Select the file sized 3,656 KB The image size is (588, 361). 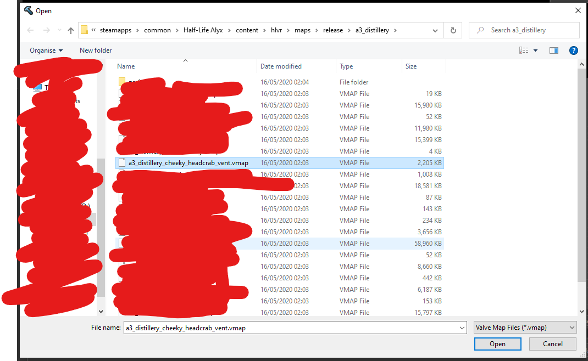point(280,232)
